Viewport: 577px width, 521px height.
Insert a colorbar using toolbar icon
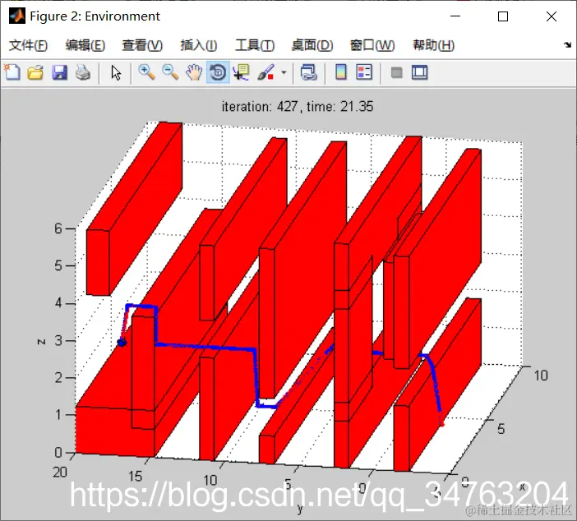pyautogui.click(x=341, y=72)
